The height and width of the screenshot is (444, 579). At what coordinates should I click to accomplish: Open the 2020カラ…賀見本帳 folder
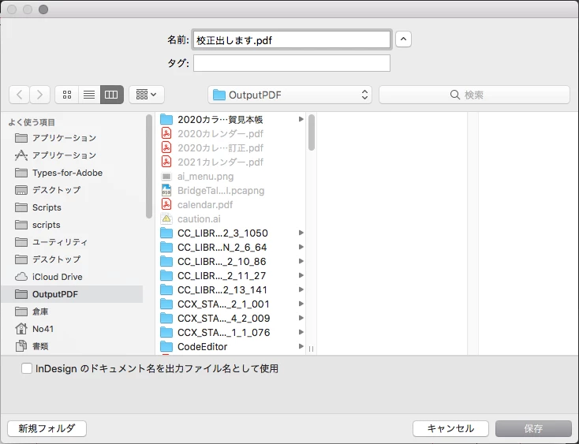click(x=231, y=120)
